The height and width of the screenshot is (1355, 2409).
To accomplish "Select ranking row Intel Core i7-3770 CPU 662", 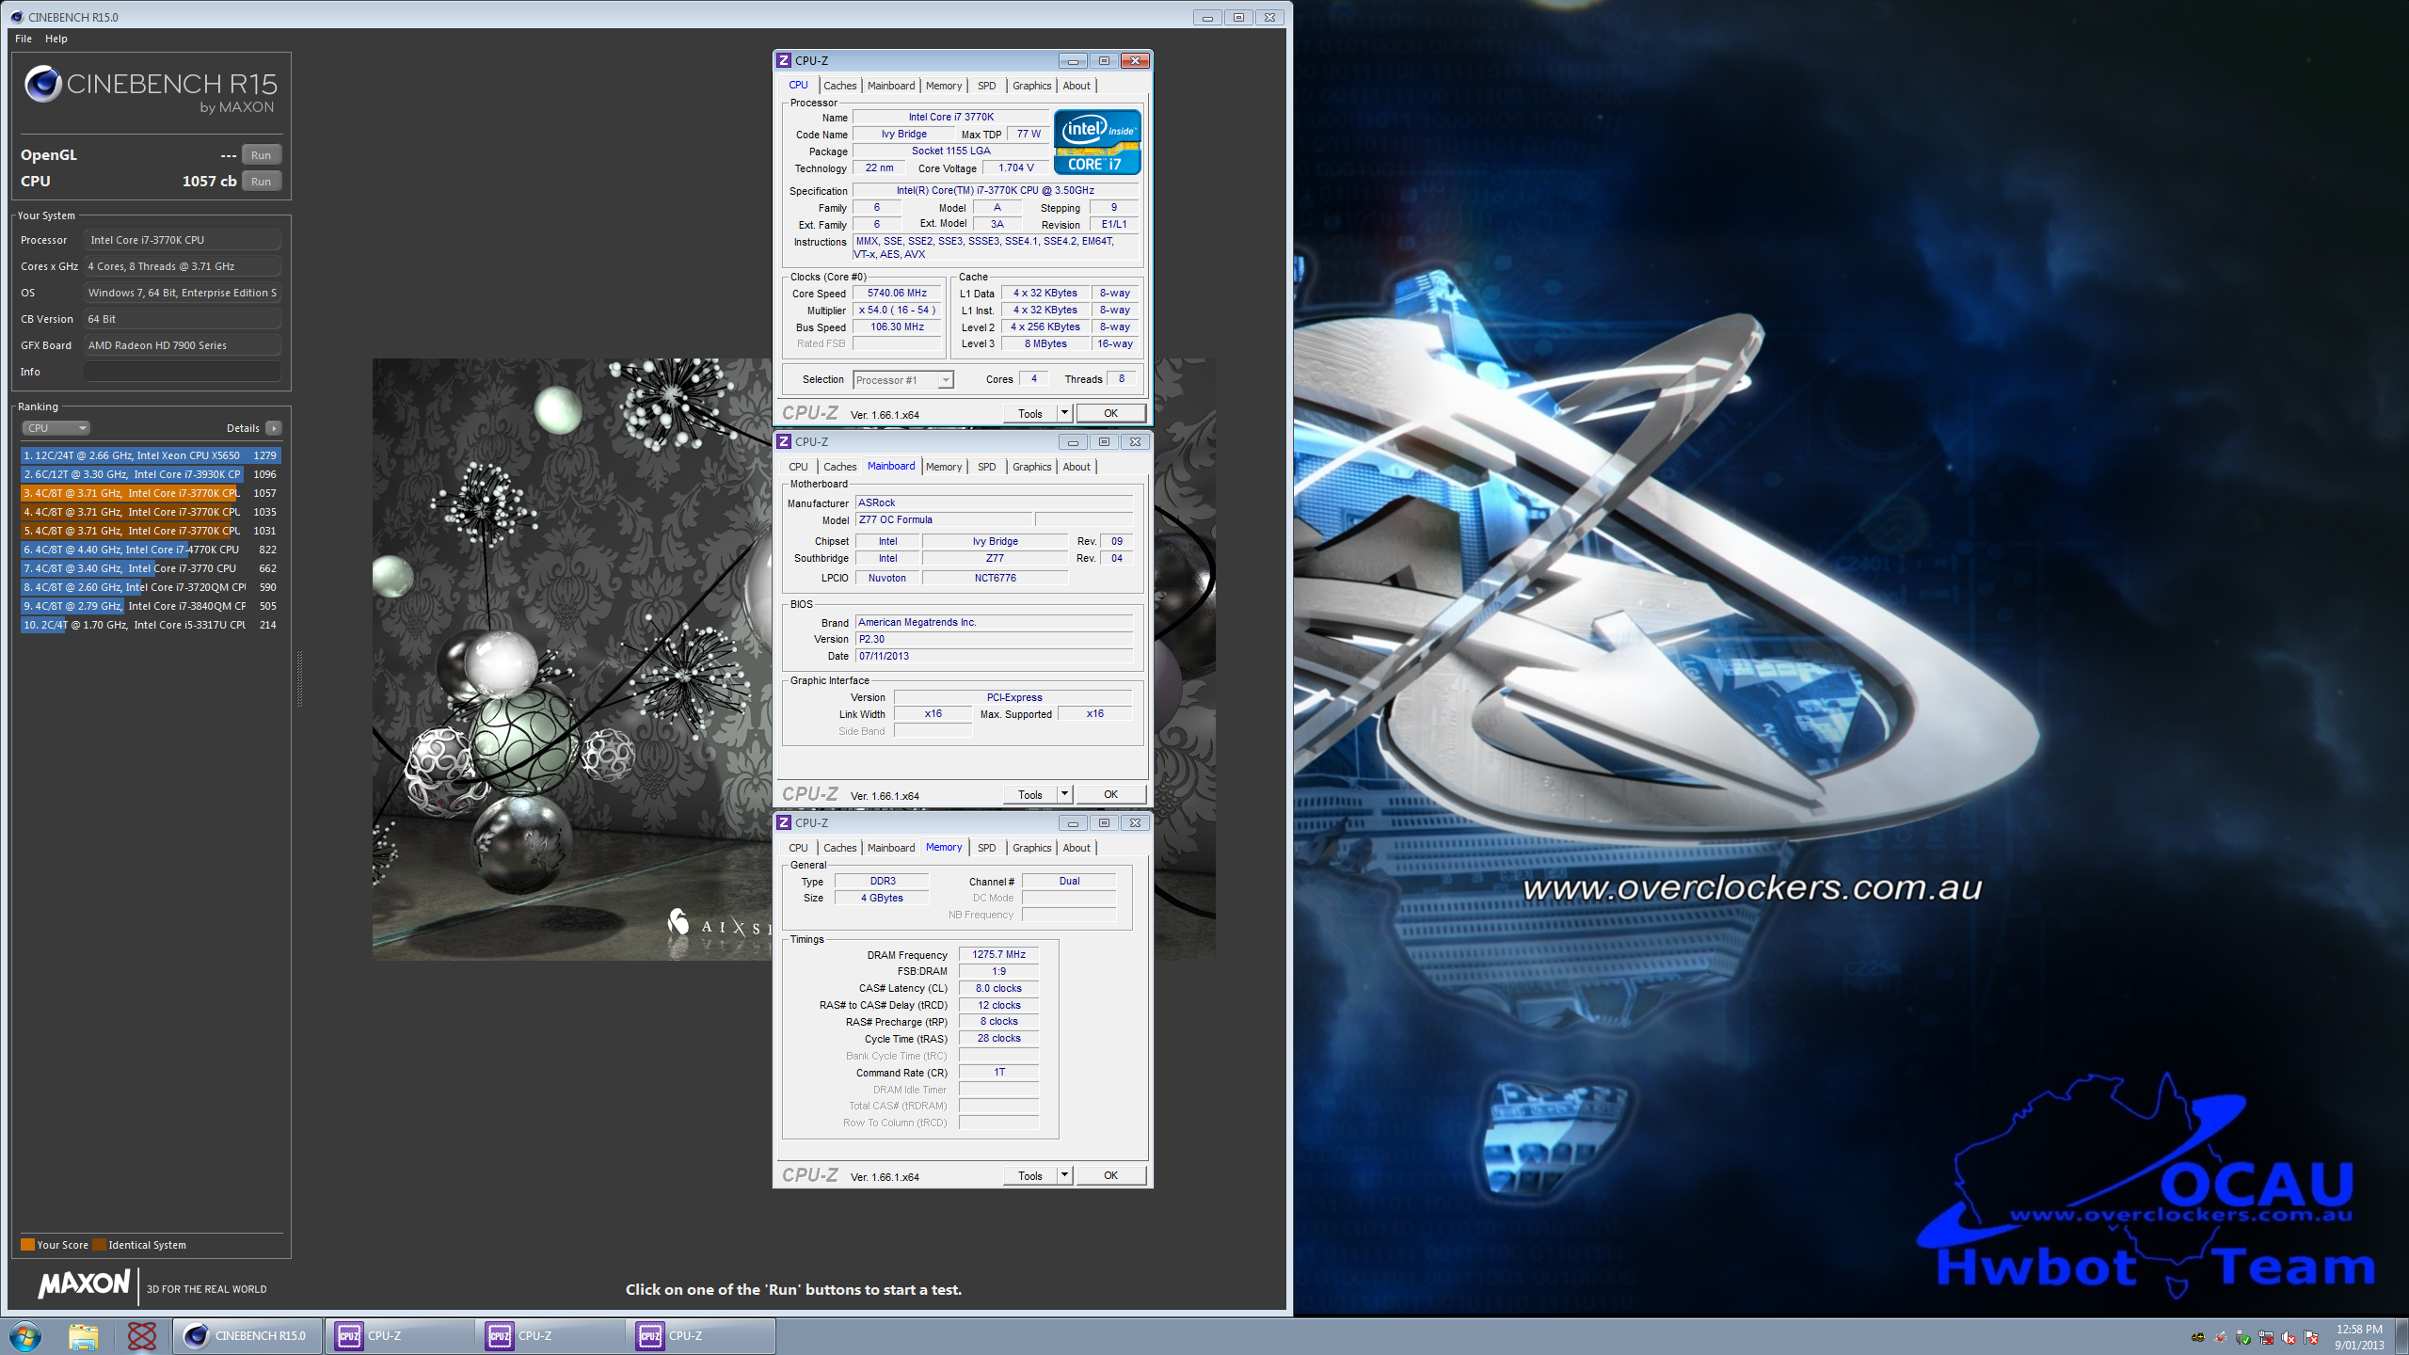I will (151, 568).
